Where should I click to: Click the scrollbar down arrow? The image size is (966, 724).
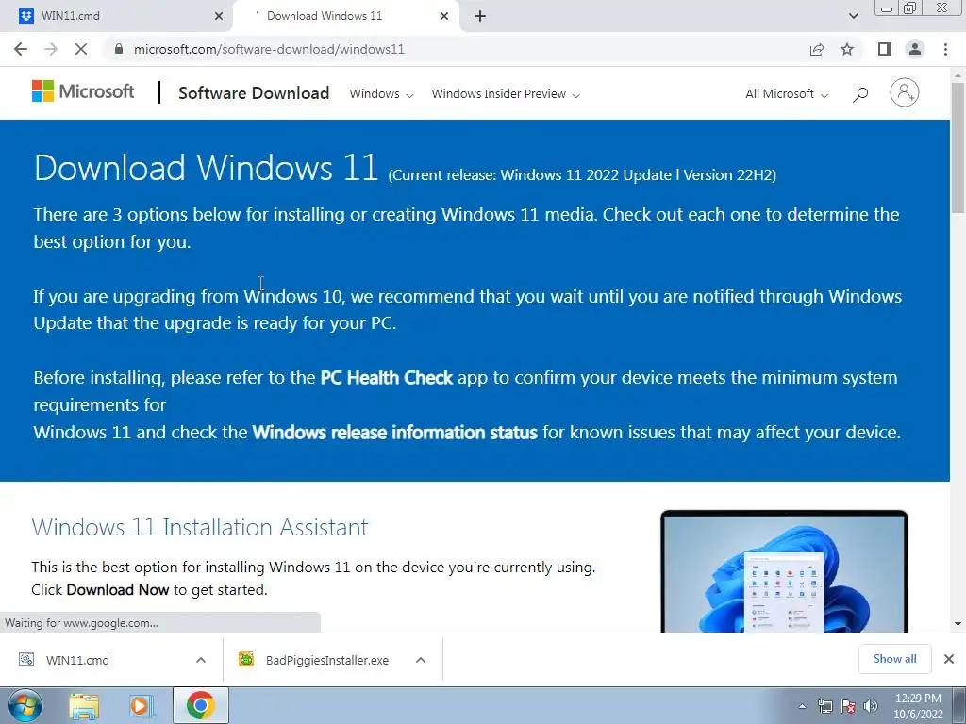[x=958, y=624]
